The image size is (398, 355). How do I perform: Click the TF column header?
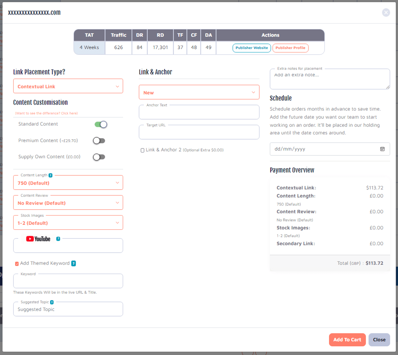pyautogui.click(x=180, y=35)
